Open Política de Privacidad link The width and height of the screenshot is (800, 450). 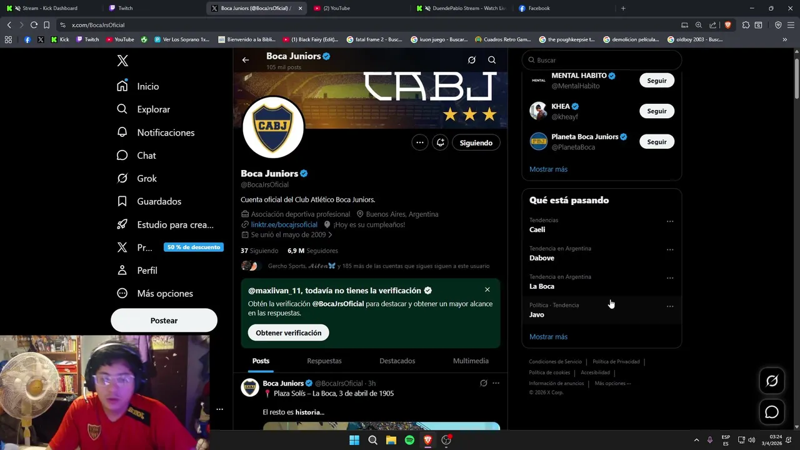point(616,362)
